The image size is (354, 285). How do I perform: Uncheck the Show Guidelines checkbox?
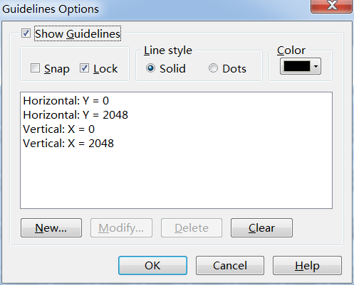26,33
